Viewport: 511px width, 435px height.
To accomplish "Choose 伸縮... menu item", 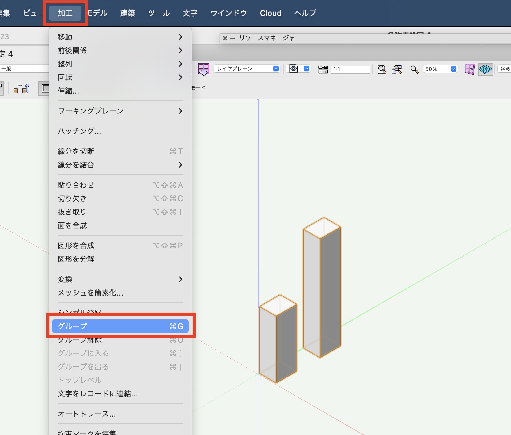I will pos(120,91).
